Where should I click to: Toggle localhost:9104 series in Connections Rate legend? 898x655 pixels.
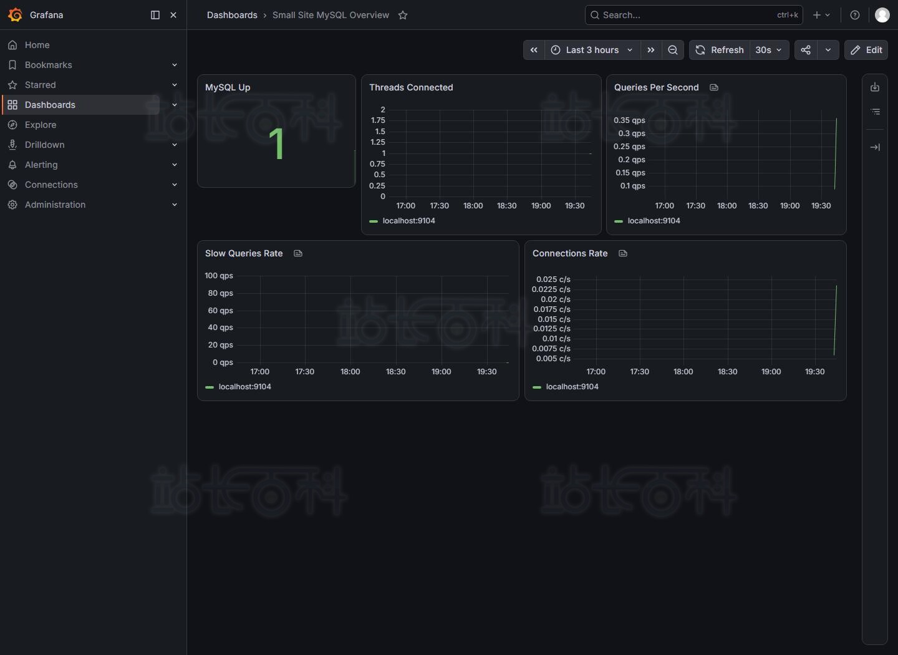(x=572, y=387)
